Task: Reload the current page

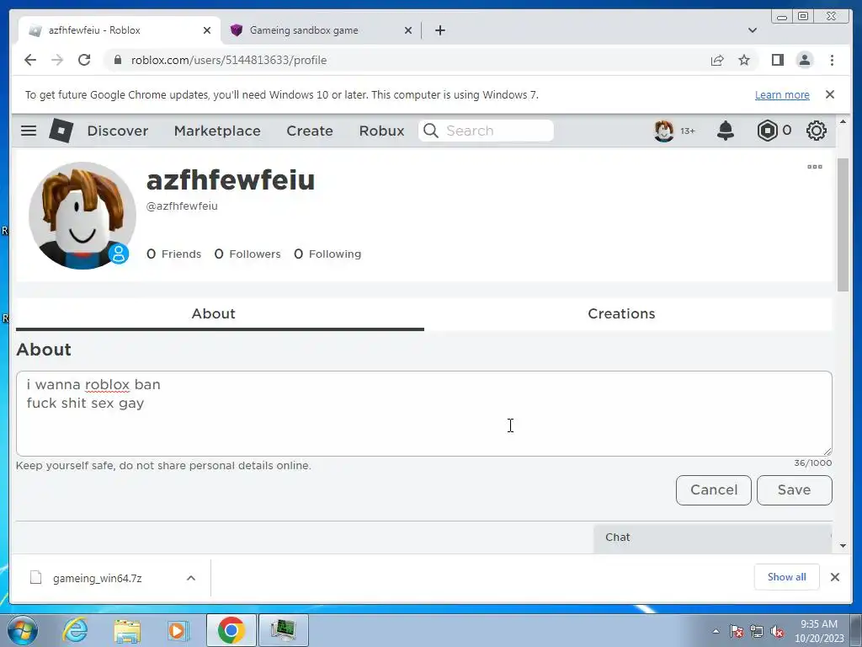Action: click(x=84, y=60)
